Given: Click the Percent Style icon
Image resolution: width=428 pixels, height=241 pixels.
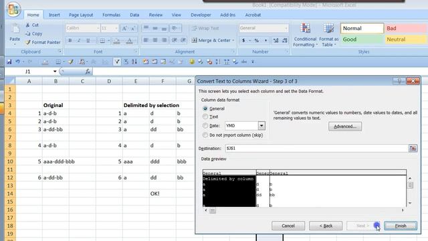Looking at the screenshot, I should coord(257,40).
